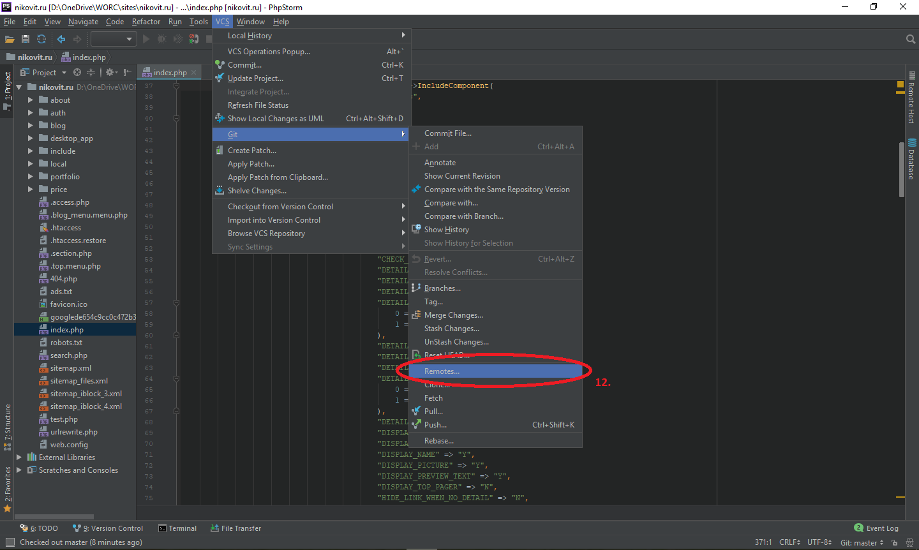Select the .htaccess file in tree

65,228
